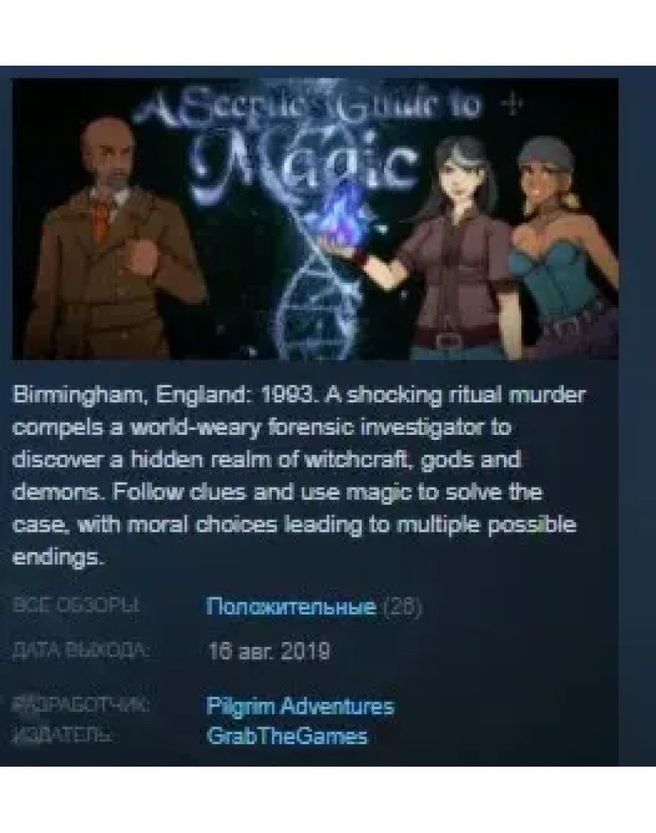The width and height of the screenshot is (656, 833).
Task: Click the word endings. in the description
Action: pyautogui.click(x=56, y=557)
